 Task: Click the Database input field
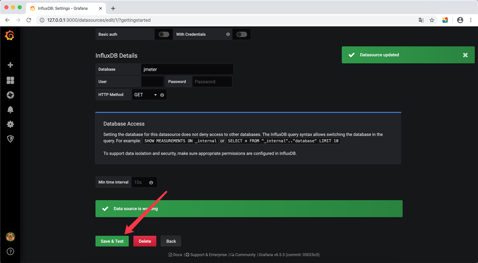(187, 69)
